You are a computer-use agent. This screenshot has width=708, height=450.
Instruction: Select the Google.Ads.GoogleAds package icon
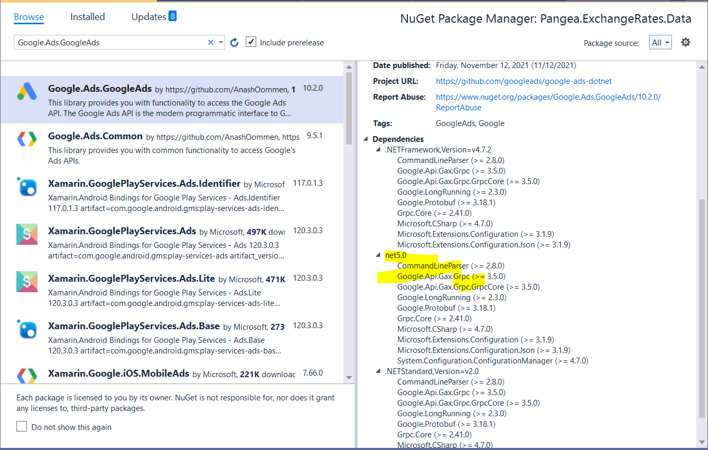[27, 91]
